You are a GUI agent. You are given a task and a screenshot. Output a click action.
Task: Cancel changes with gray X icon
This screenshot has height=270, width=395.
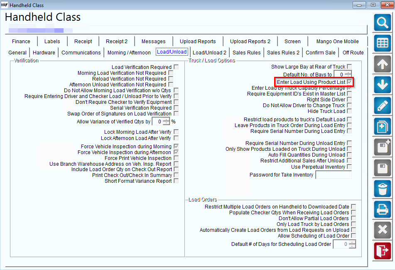(x=383, y=230)
